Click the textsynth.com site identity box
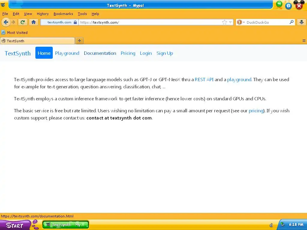The width and height of the screenshot is (307, 230). 59,22
